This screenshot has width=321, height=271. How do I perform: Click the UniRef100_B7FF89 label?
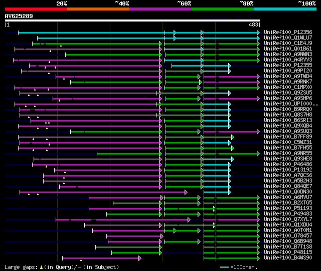[x=288, y=137]
